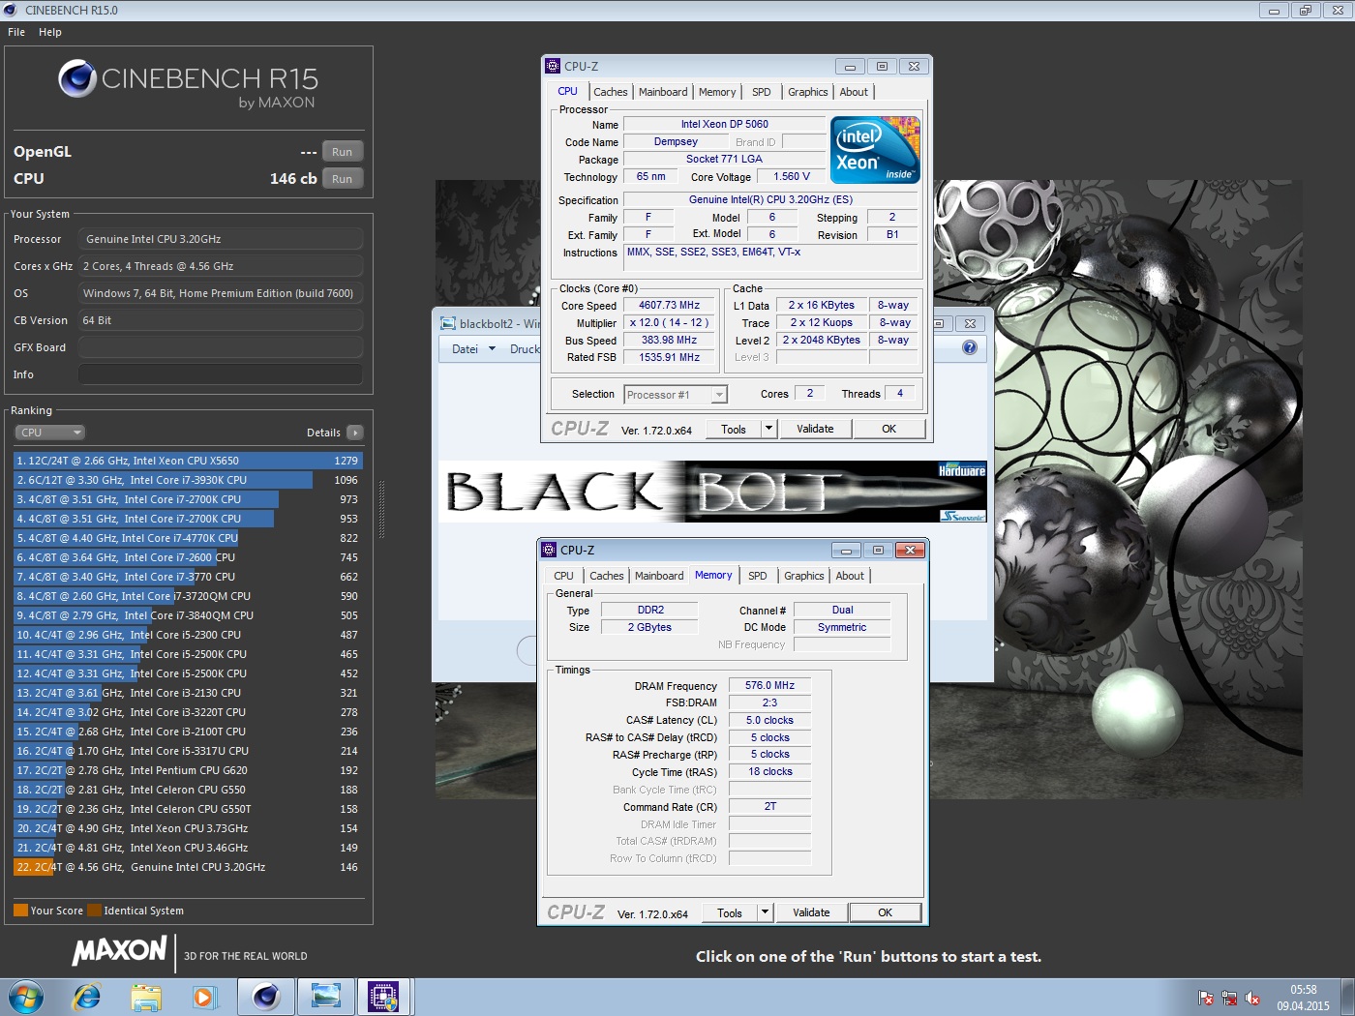Switch to CPU-Z taskbar icon
The image size is (1355, 1016).
coord(384,997)
